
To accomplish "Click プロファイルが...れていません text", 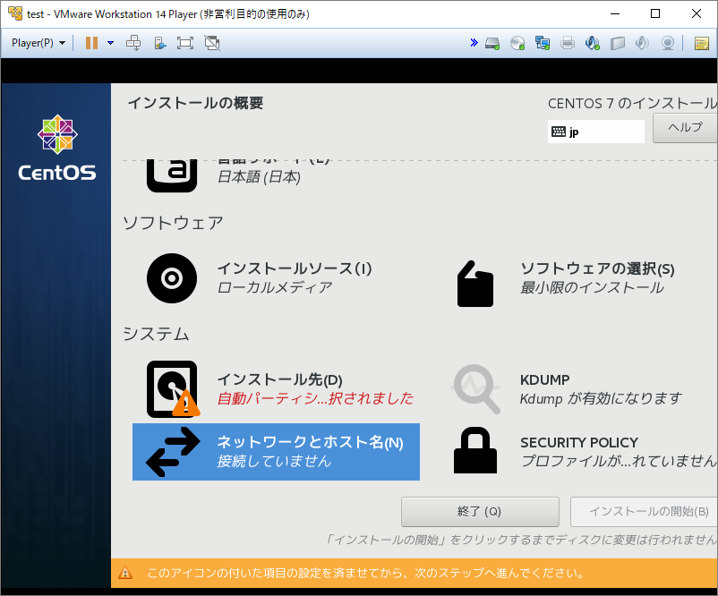I will coord(619,461).
